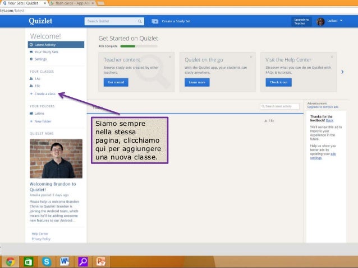Click the Create a Study Set icon

pyautogui.click(x=155, y=21)
